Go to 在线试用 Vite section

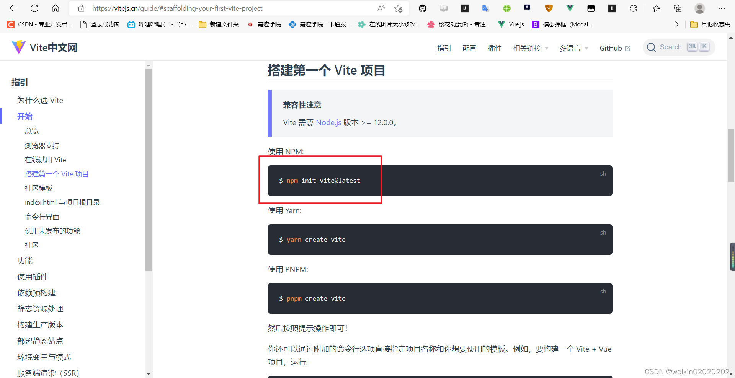tap(46, 160)
